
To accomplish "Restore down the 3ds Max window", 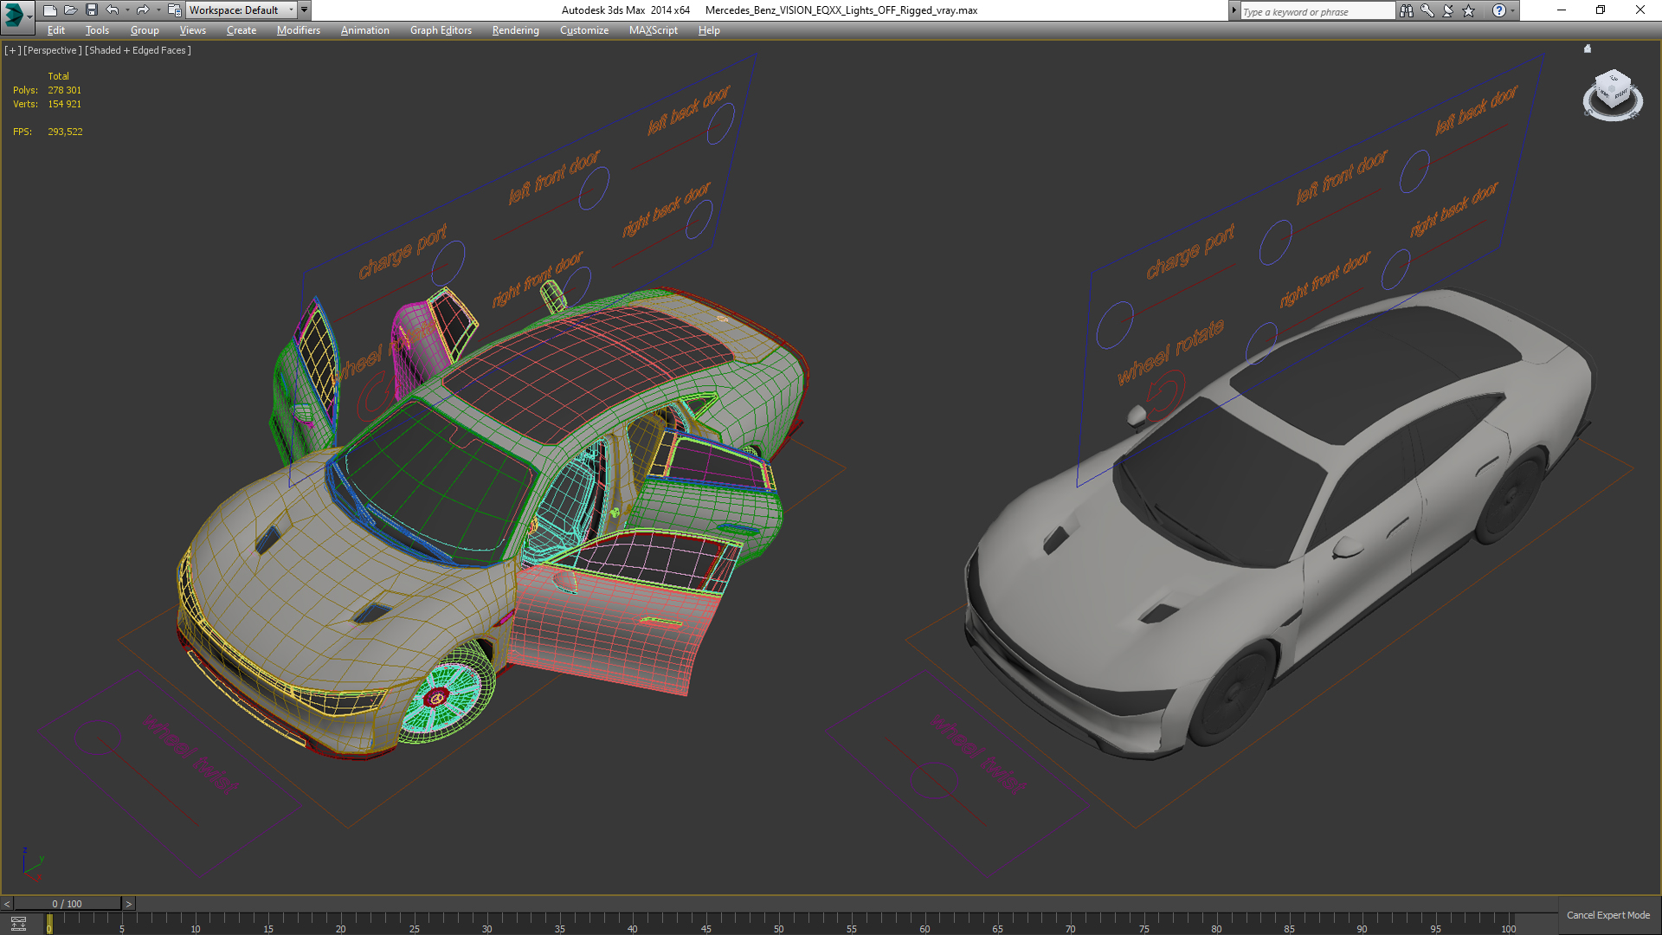I will 1601,10.
